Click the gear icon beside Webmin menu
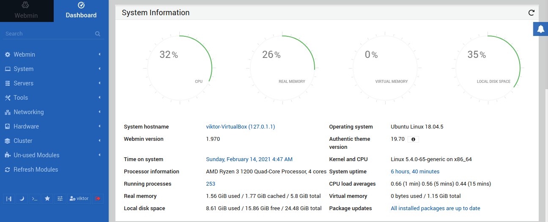This screenshot has width=548, height=222. pyautogui.click(x=8, y=55)
